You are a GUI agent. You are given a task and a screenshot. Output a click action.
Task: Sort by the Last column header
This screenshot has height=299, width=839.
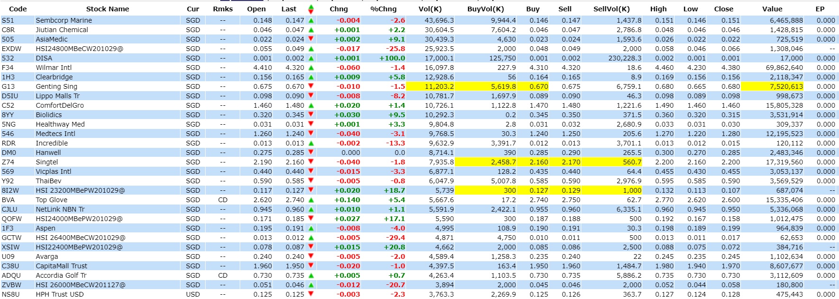[x=289, y=9]
